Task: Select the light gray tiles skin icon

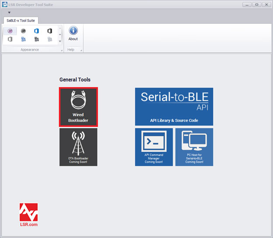Action: point(50,39)
